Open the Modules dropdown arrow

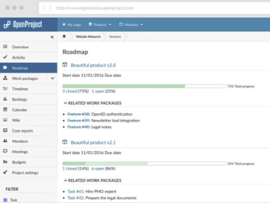(x=142, y=25)
